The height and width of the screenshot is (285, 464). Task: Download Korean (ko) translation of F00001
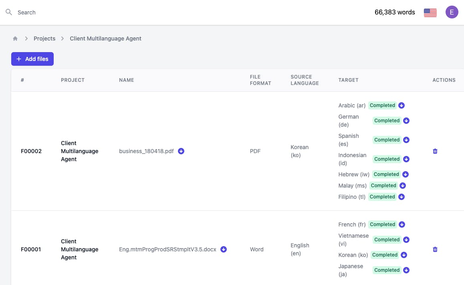403,255
